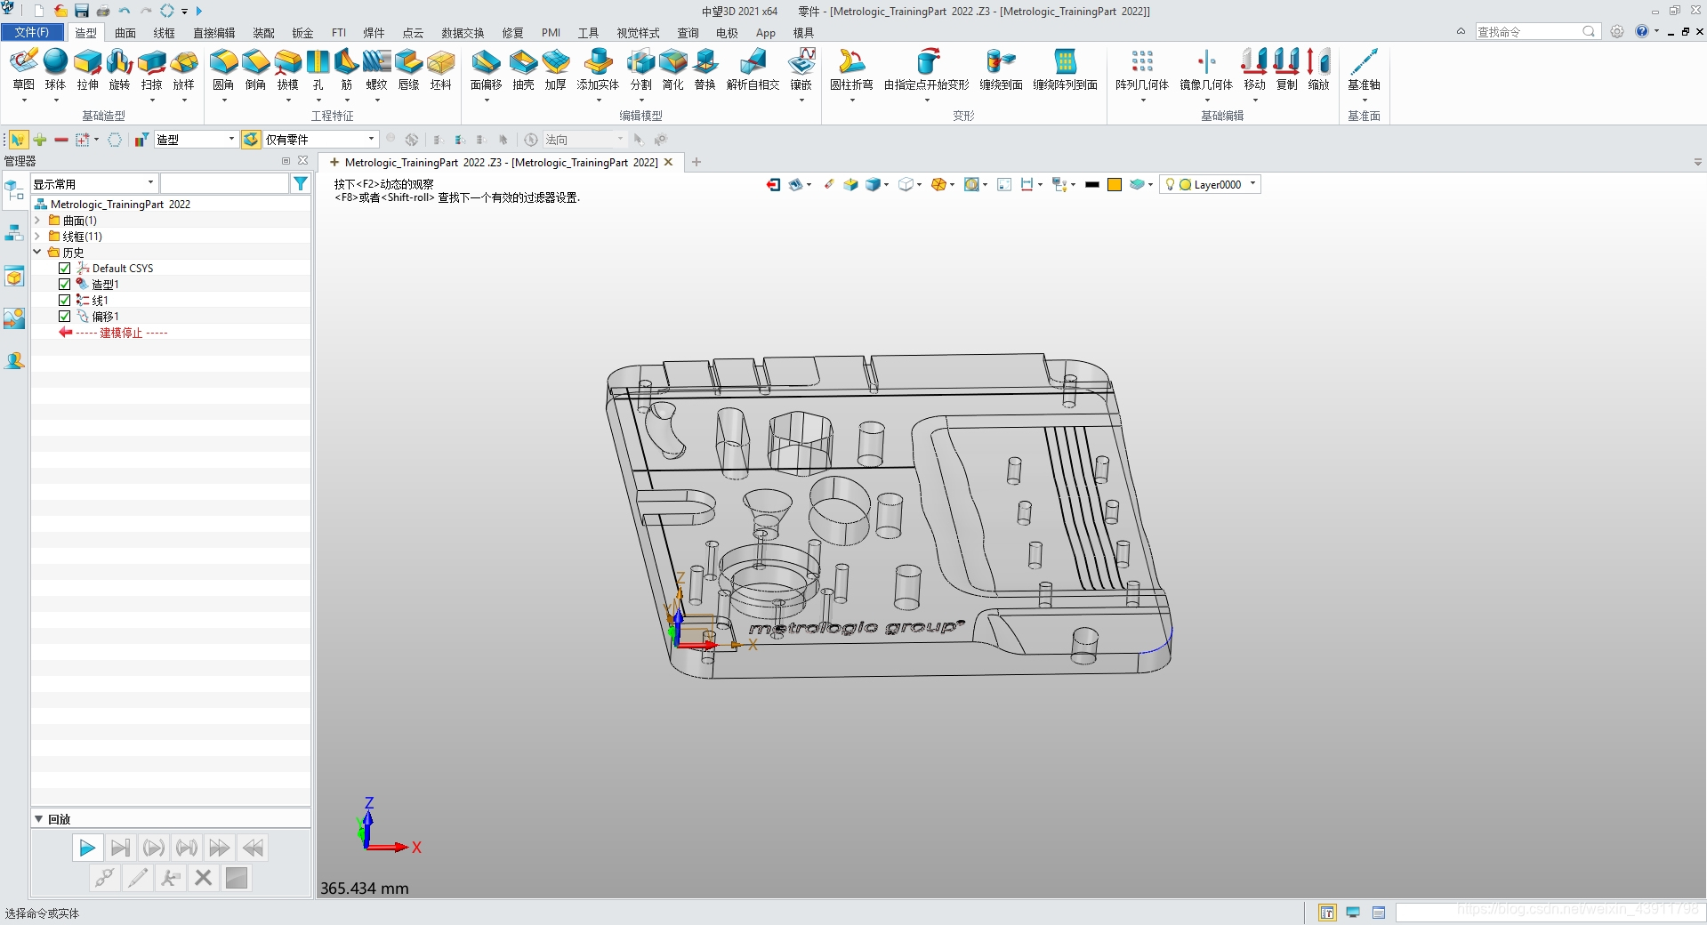Open 阵列几何体 pattern geometry tool

tap(1142, 69)
